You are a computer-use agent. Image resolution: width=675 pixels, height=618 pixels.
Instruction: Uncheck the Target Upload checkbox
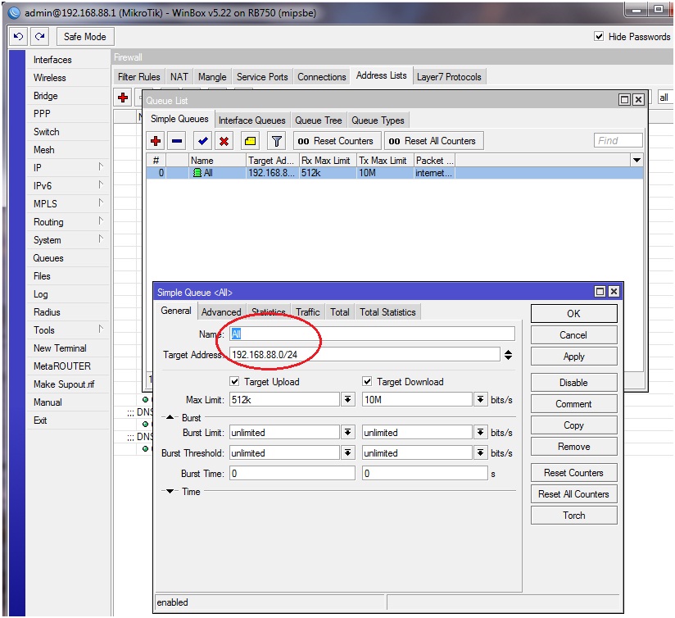point(235,382)
